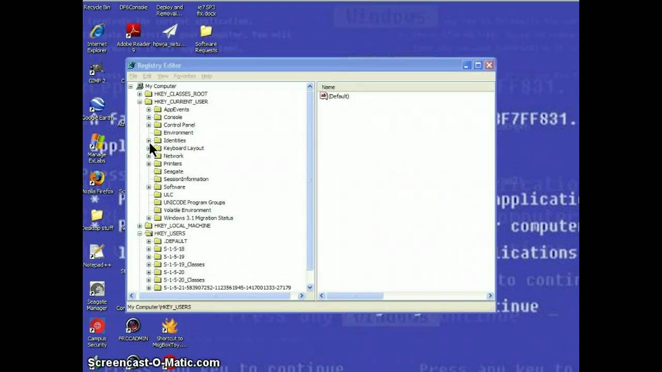Select the ULC key folder icon

click(x=158, y=195)
